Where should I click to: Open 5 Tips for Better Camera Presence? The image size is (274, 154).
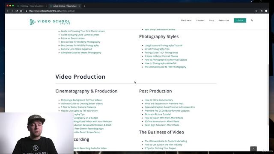[78, 107]
